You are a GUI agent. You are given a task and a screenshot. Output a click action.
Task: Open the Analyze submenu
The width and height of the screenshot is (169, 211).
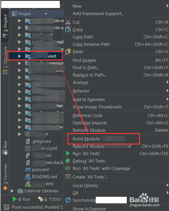(x=116, y=82)
